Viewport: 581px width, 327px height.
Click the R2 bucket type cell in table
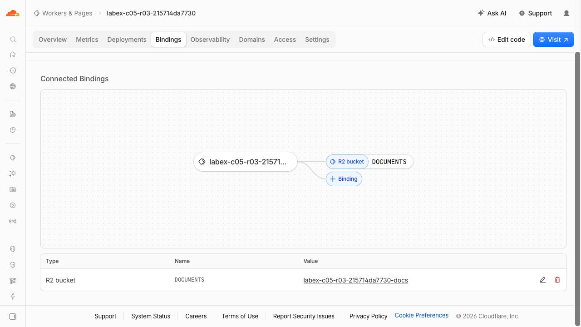tap(61, 280)
